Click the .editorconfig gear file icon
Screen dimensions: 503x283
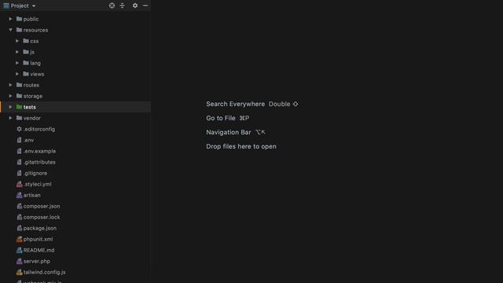tap(19, 129)
